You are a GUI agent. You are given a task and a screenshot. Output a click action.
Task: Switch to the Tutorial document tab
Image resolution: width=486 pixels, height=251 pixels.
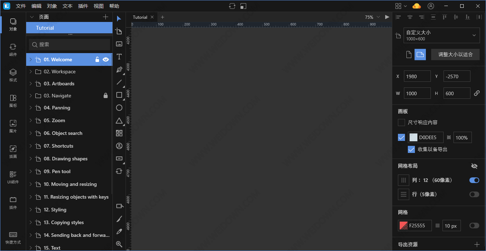click(x=140, y=17)
